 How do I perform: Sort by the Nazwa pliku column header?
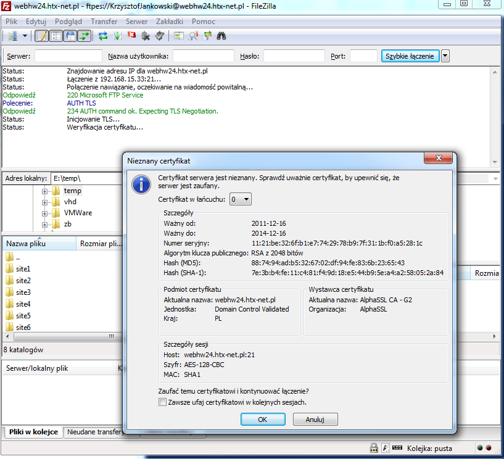coord(39,243)
